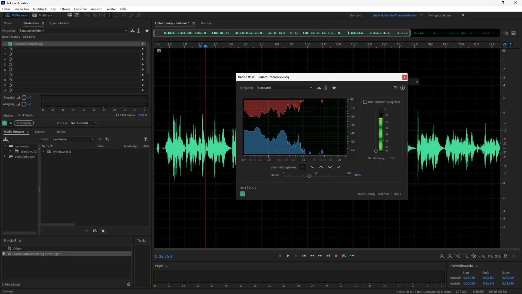The width and height of the screenshot is (522, 294).
Task: Start playback with the Play button
Action: [288, 256]
